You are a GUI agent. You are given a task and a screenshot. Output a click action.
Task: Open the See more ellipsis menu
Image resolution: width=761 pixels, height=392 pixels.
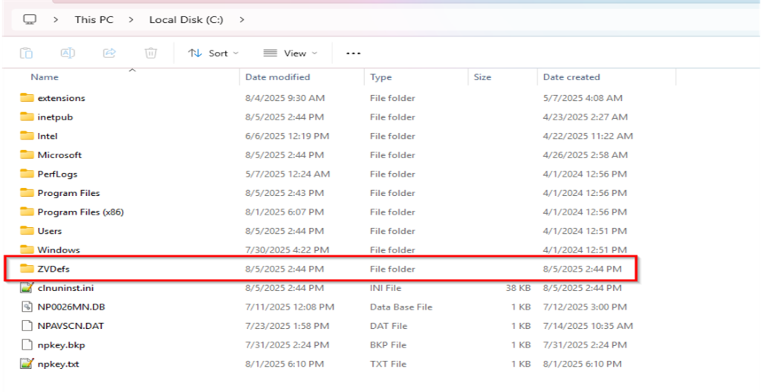[x=353, y=53]
